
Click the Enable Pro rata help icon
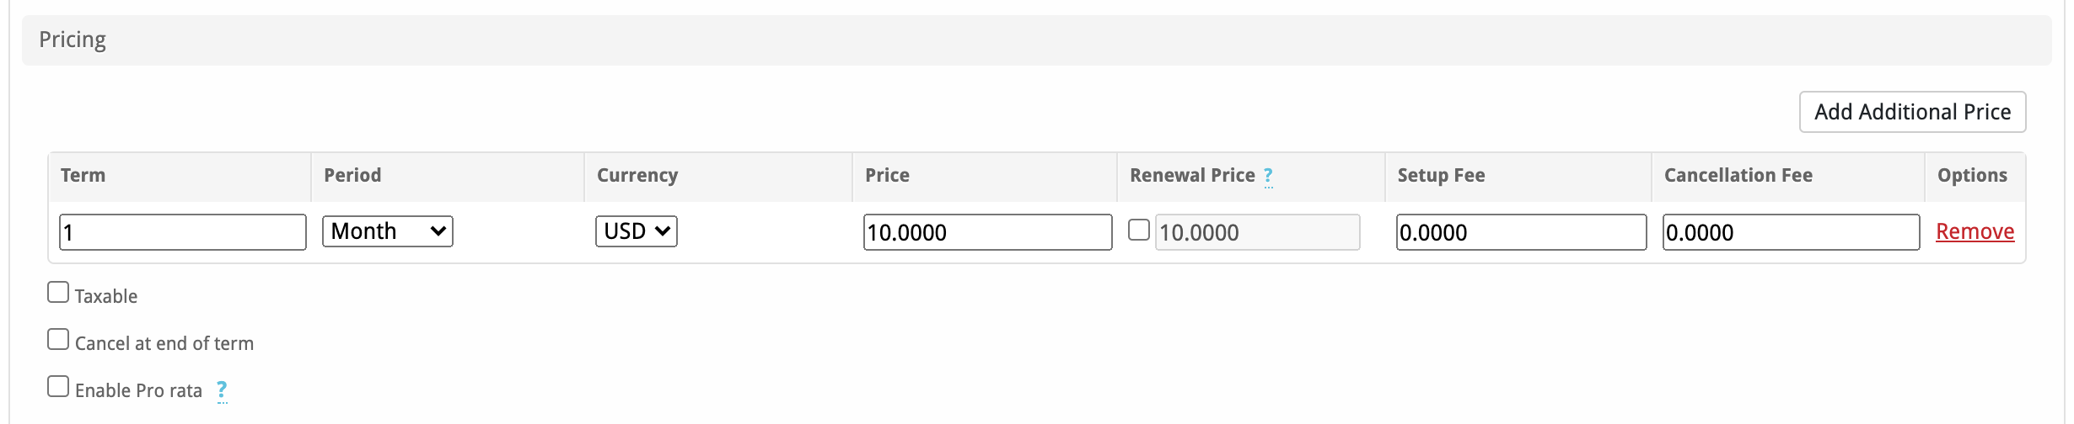click(222, 390)
